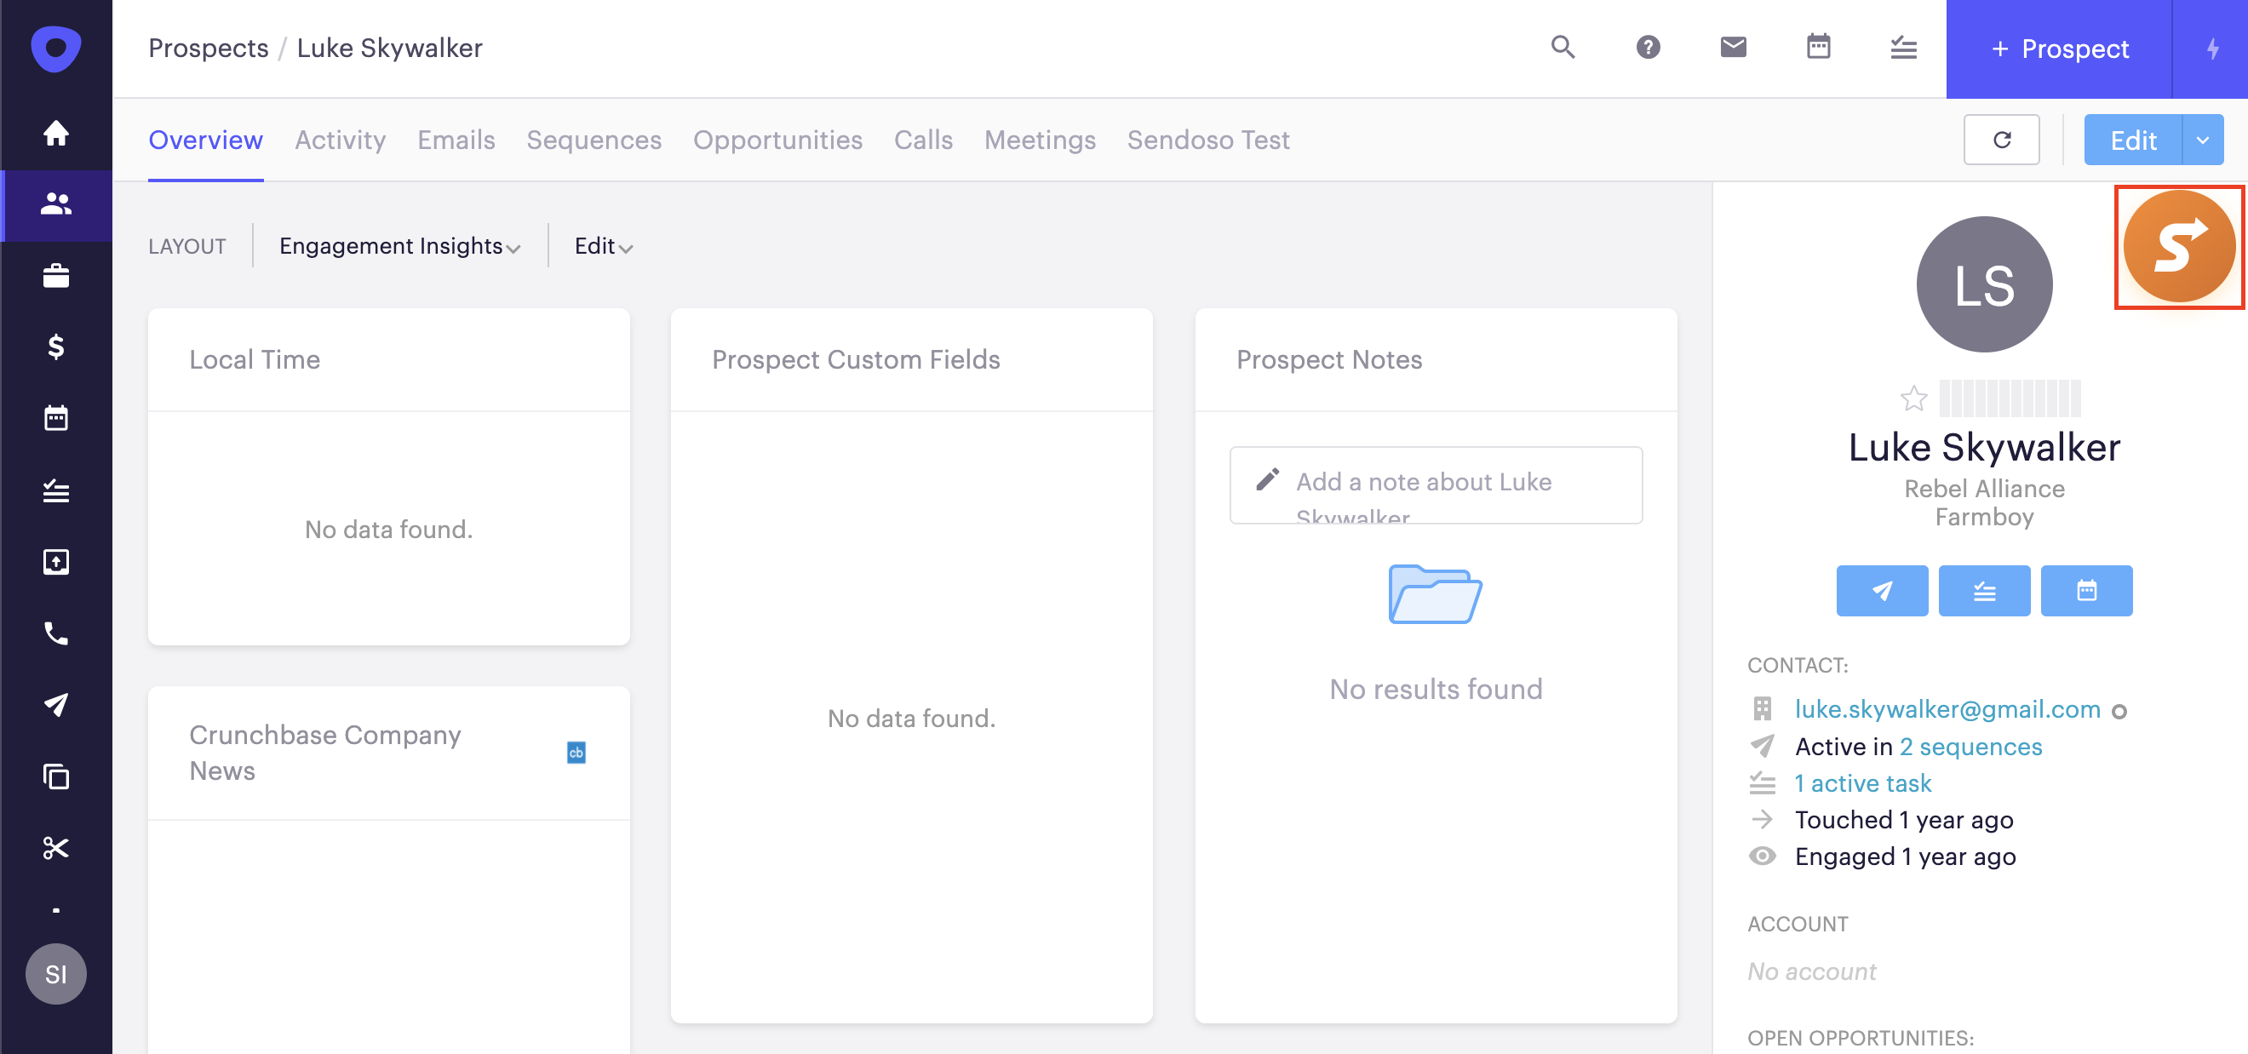Click the refresh button beside Edit

pyautogui.click(x=2001, y=140)
